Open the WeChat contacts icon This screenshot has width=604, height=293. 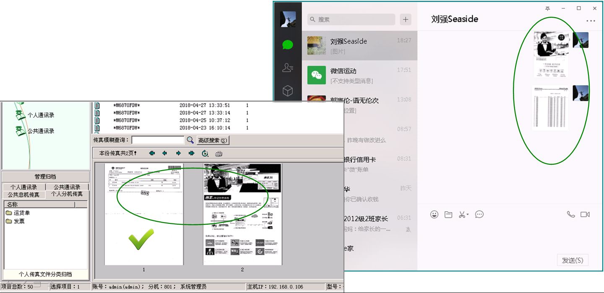click(x=287, y=67)
